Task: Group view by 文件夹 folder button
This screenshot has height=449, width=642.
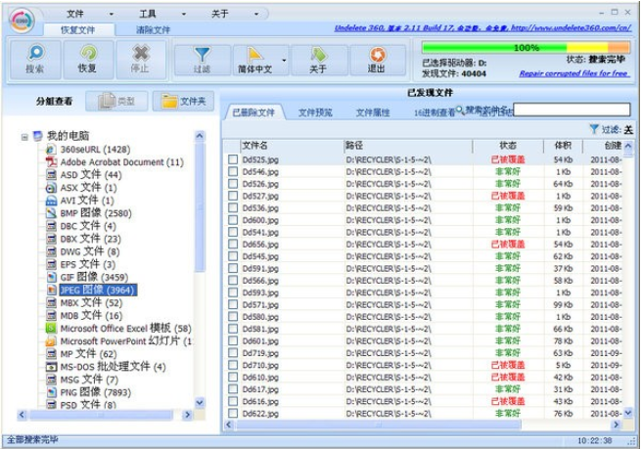Action: (x=183, y=101)
